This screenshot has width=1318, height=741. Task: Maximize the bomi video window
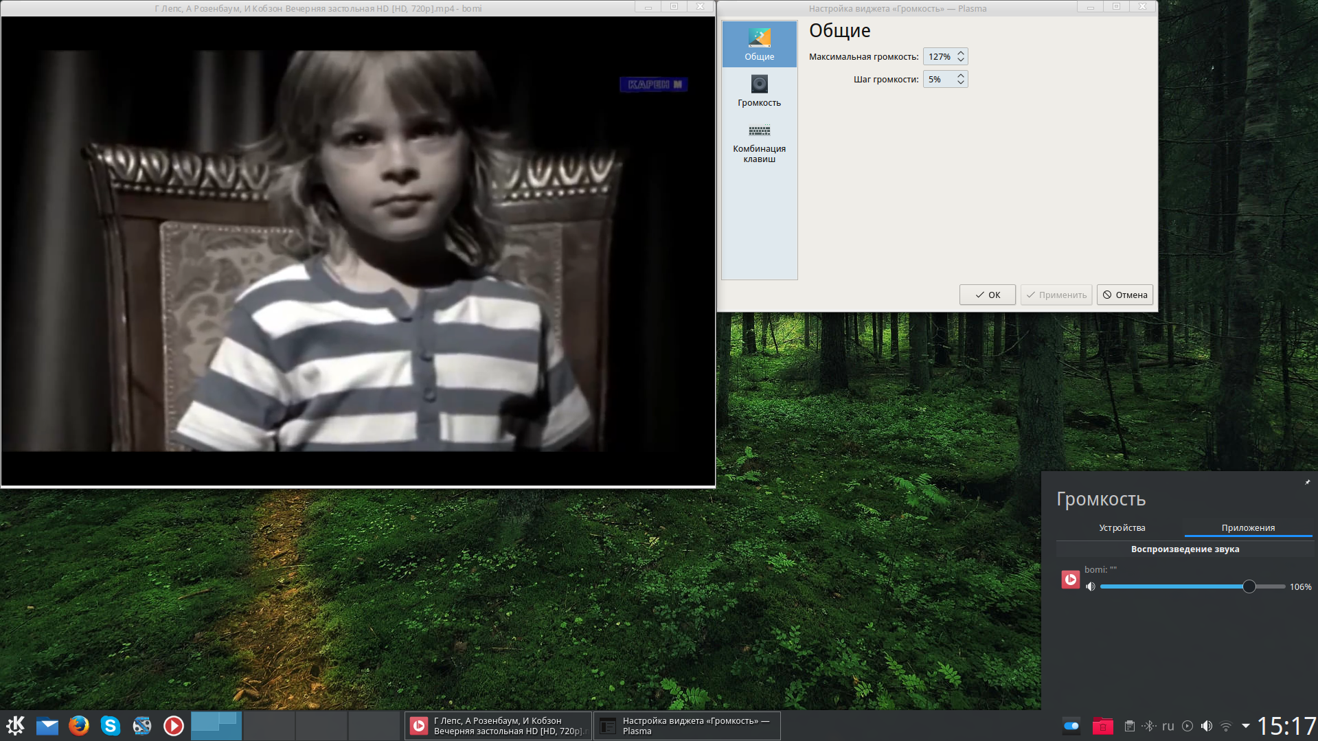point(674,8)
